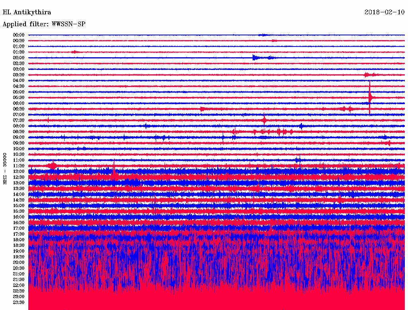Click the 17:30 time label
This screenshot has width=408, height=310.
[19, 234]
